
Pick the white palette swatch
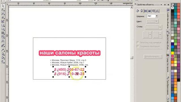pyautogui.click(x=173, y=41)
